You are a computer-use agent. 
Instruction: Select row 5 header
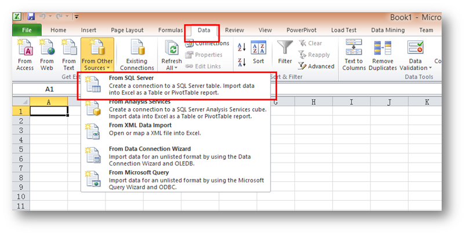coord(21,149)
